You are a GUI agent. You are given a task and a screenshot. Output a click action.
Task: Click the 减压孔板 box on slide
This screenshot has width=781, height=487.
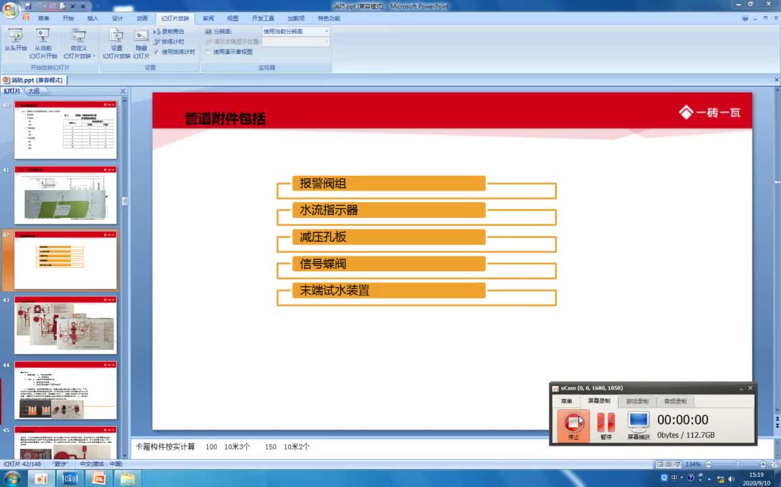click(x=388, y=237)
